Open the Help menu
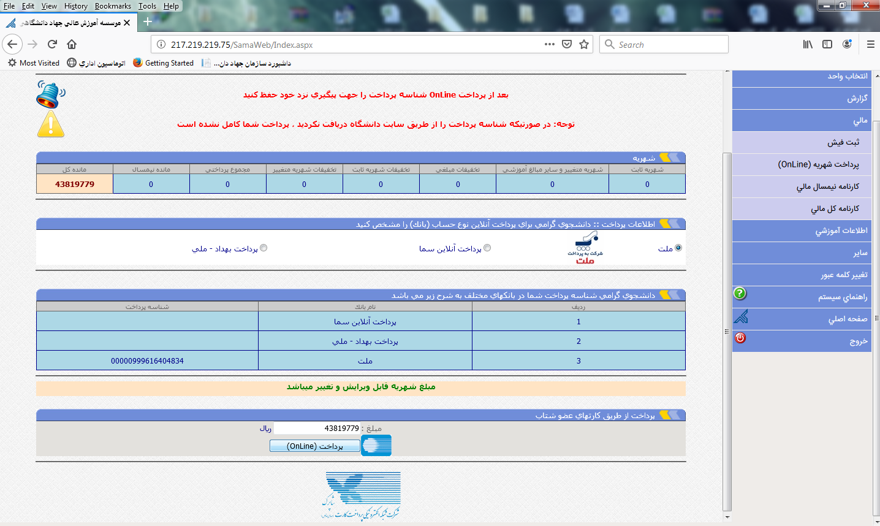 click(x=171, y=6)
